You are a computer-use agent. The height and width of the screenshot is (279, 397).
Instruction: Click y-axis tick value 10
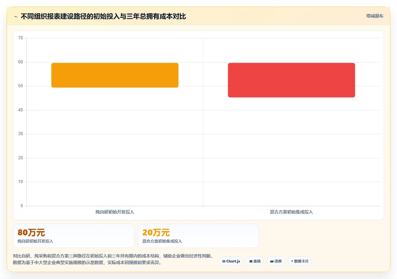point(20,182)
